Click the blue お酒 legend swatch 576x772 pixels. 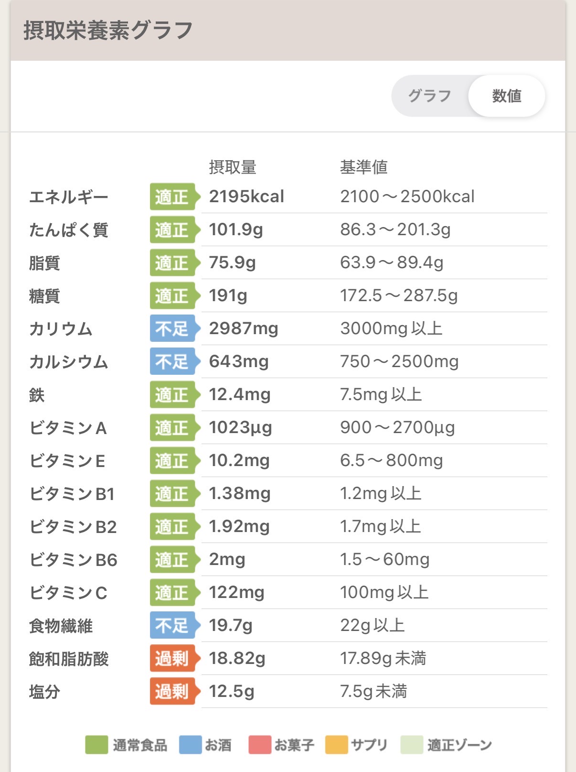click(x=190, y=745)
